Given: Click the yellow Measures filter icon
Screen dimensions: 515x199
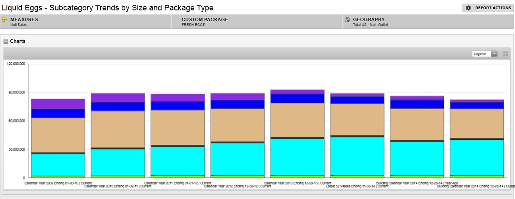Looking at the screenshot, I should 5,20.
